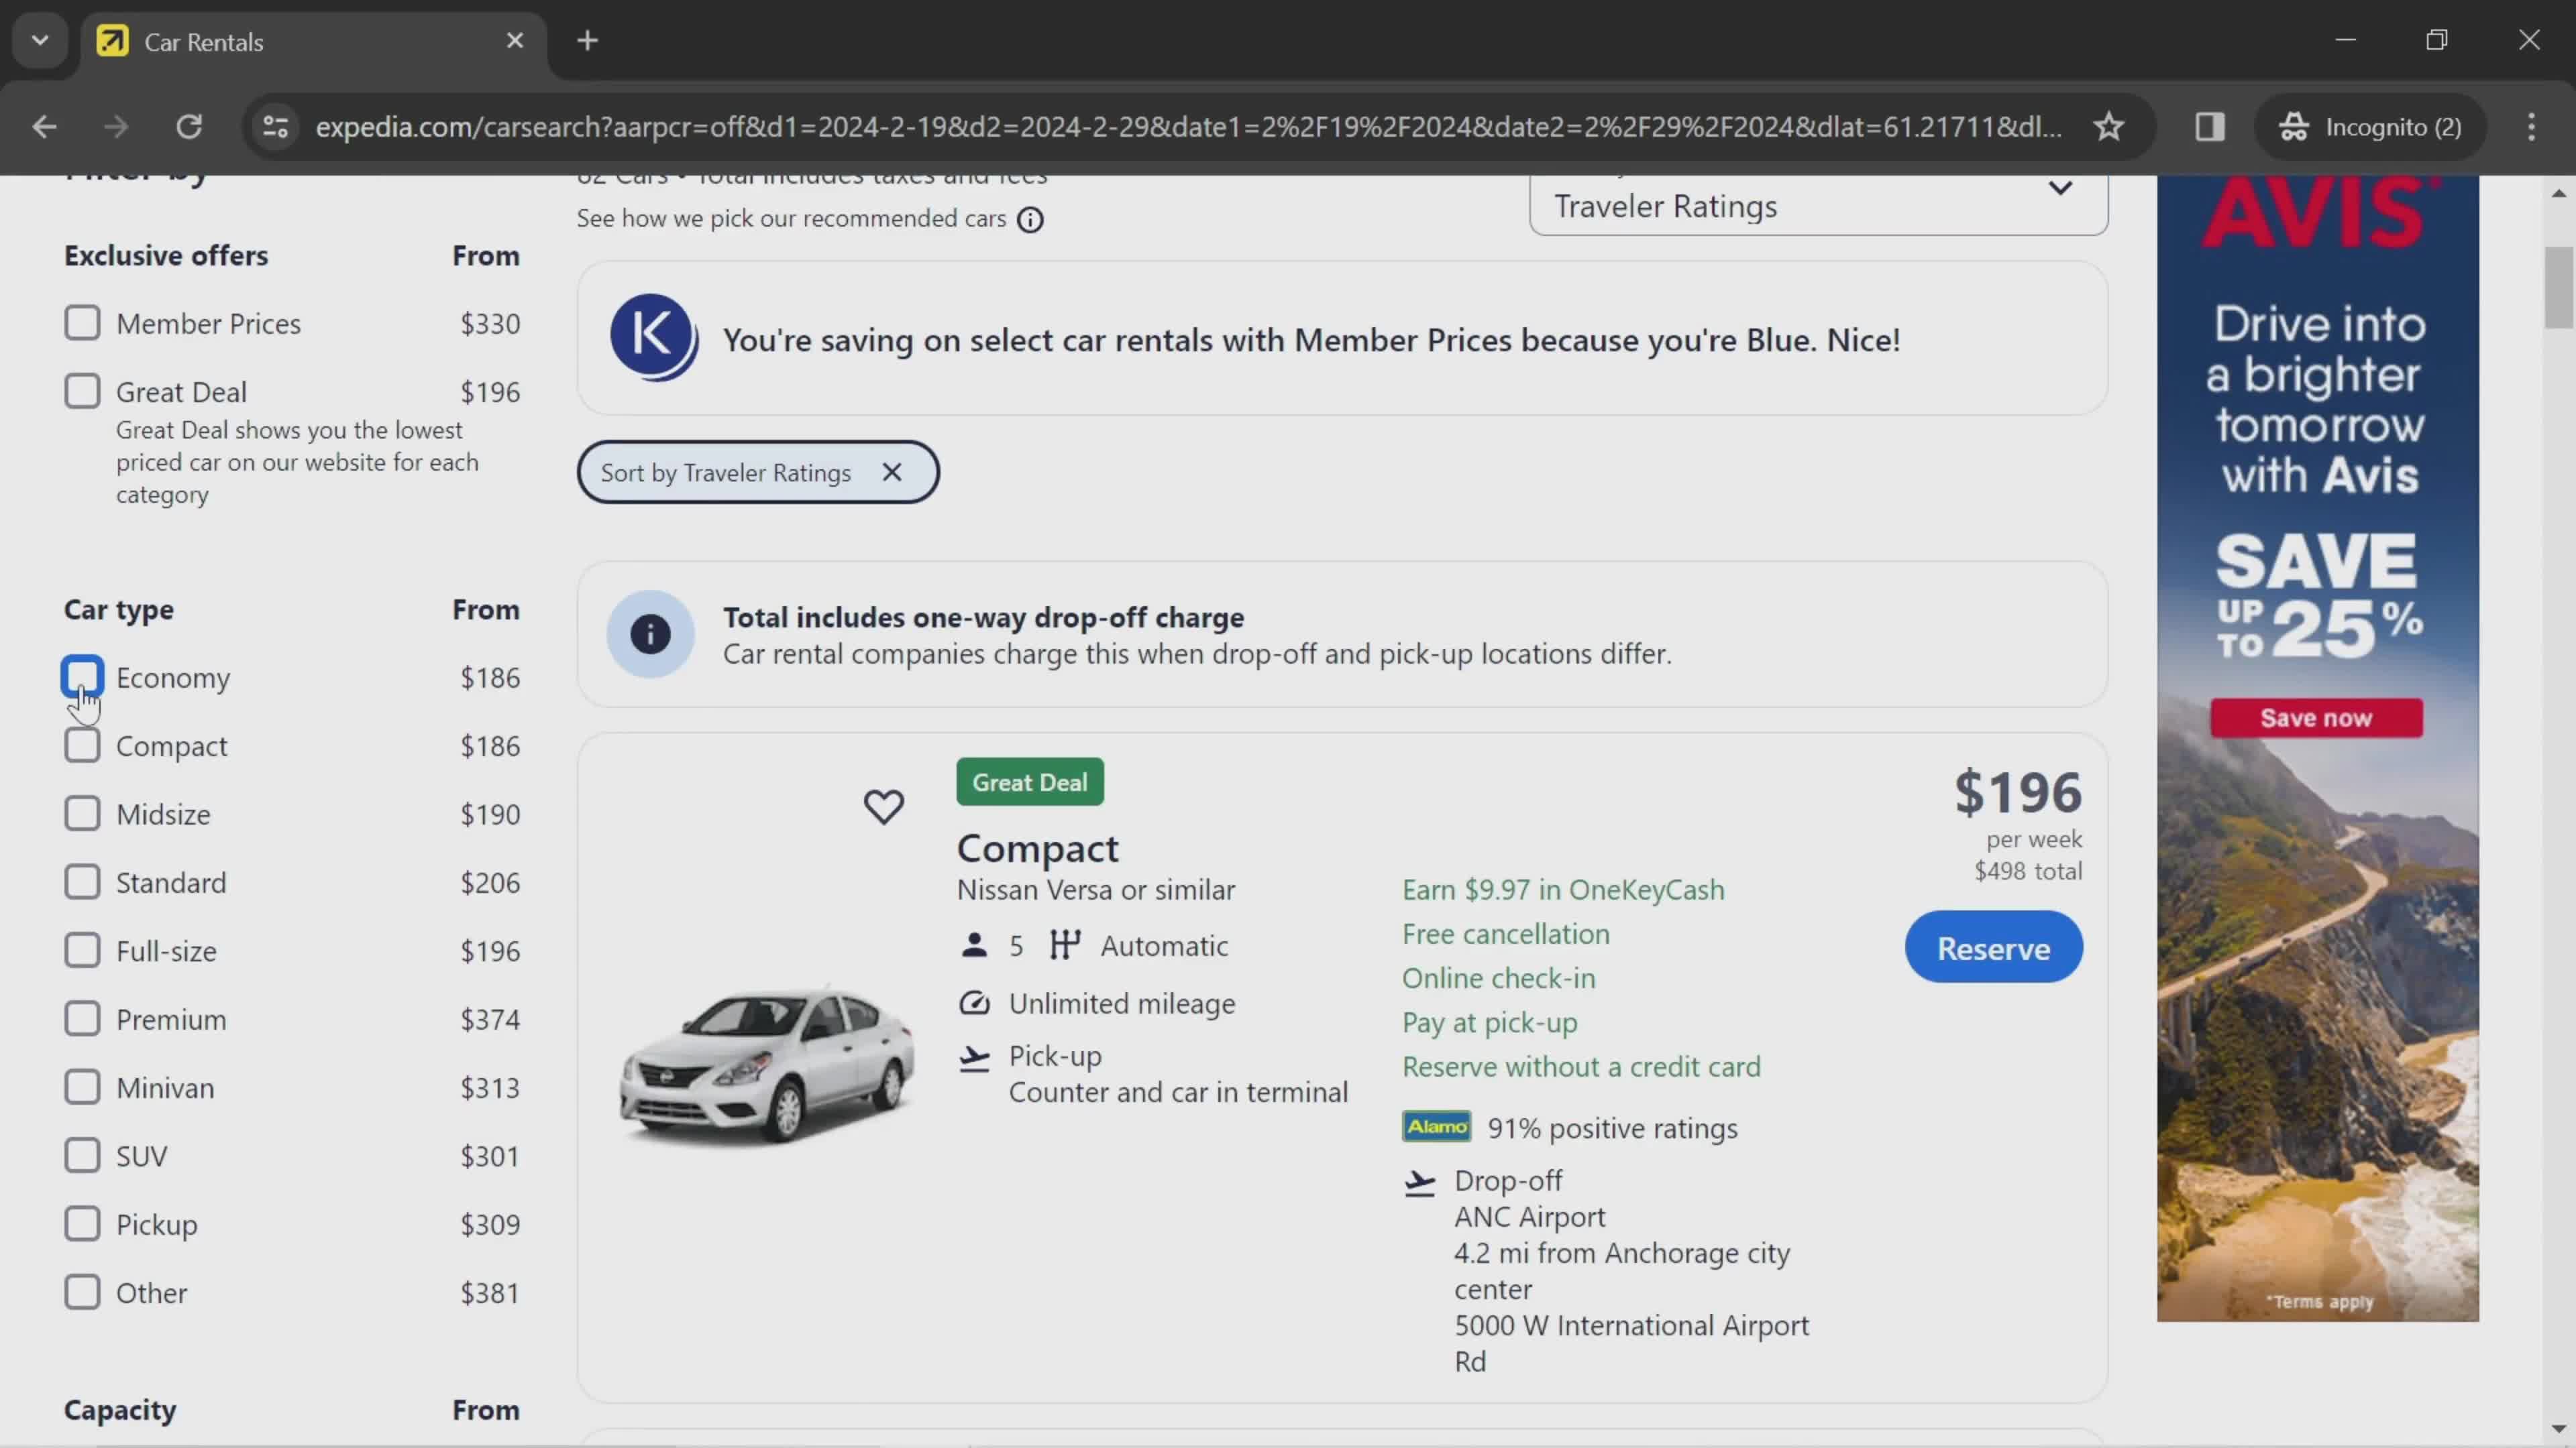Click the 91% positive ratings text
The width and height of the screenshot is (2576, 1448).
[1612, 1128]
